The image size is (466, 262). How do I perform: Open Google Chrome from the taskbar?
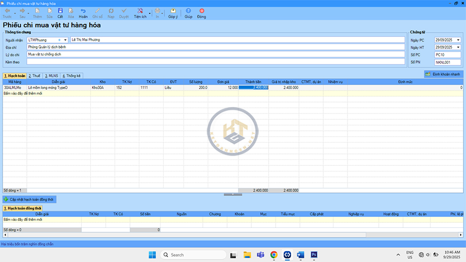click(274, 255)
